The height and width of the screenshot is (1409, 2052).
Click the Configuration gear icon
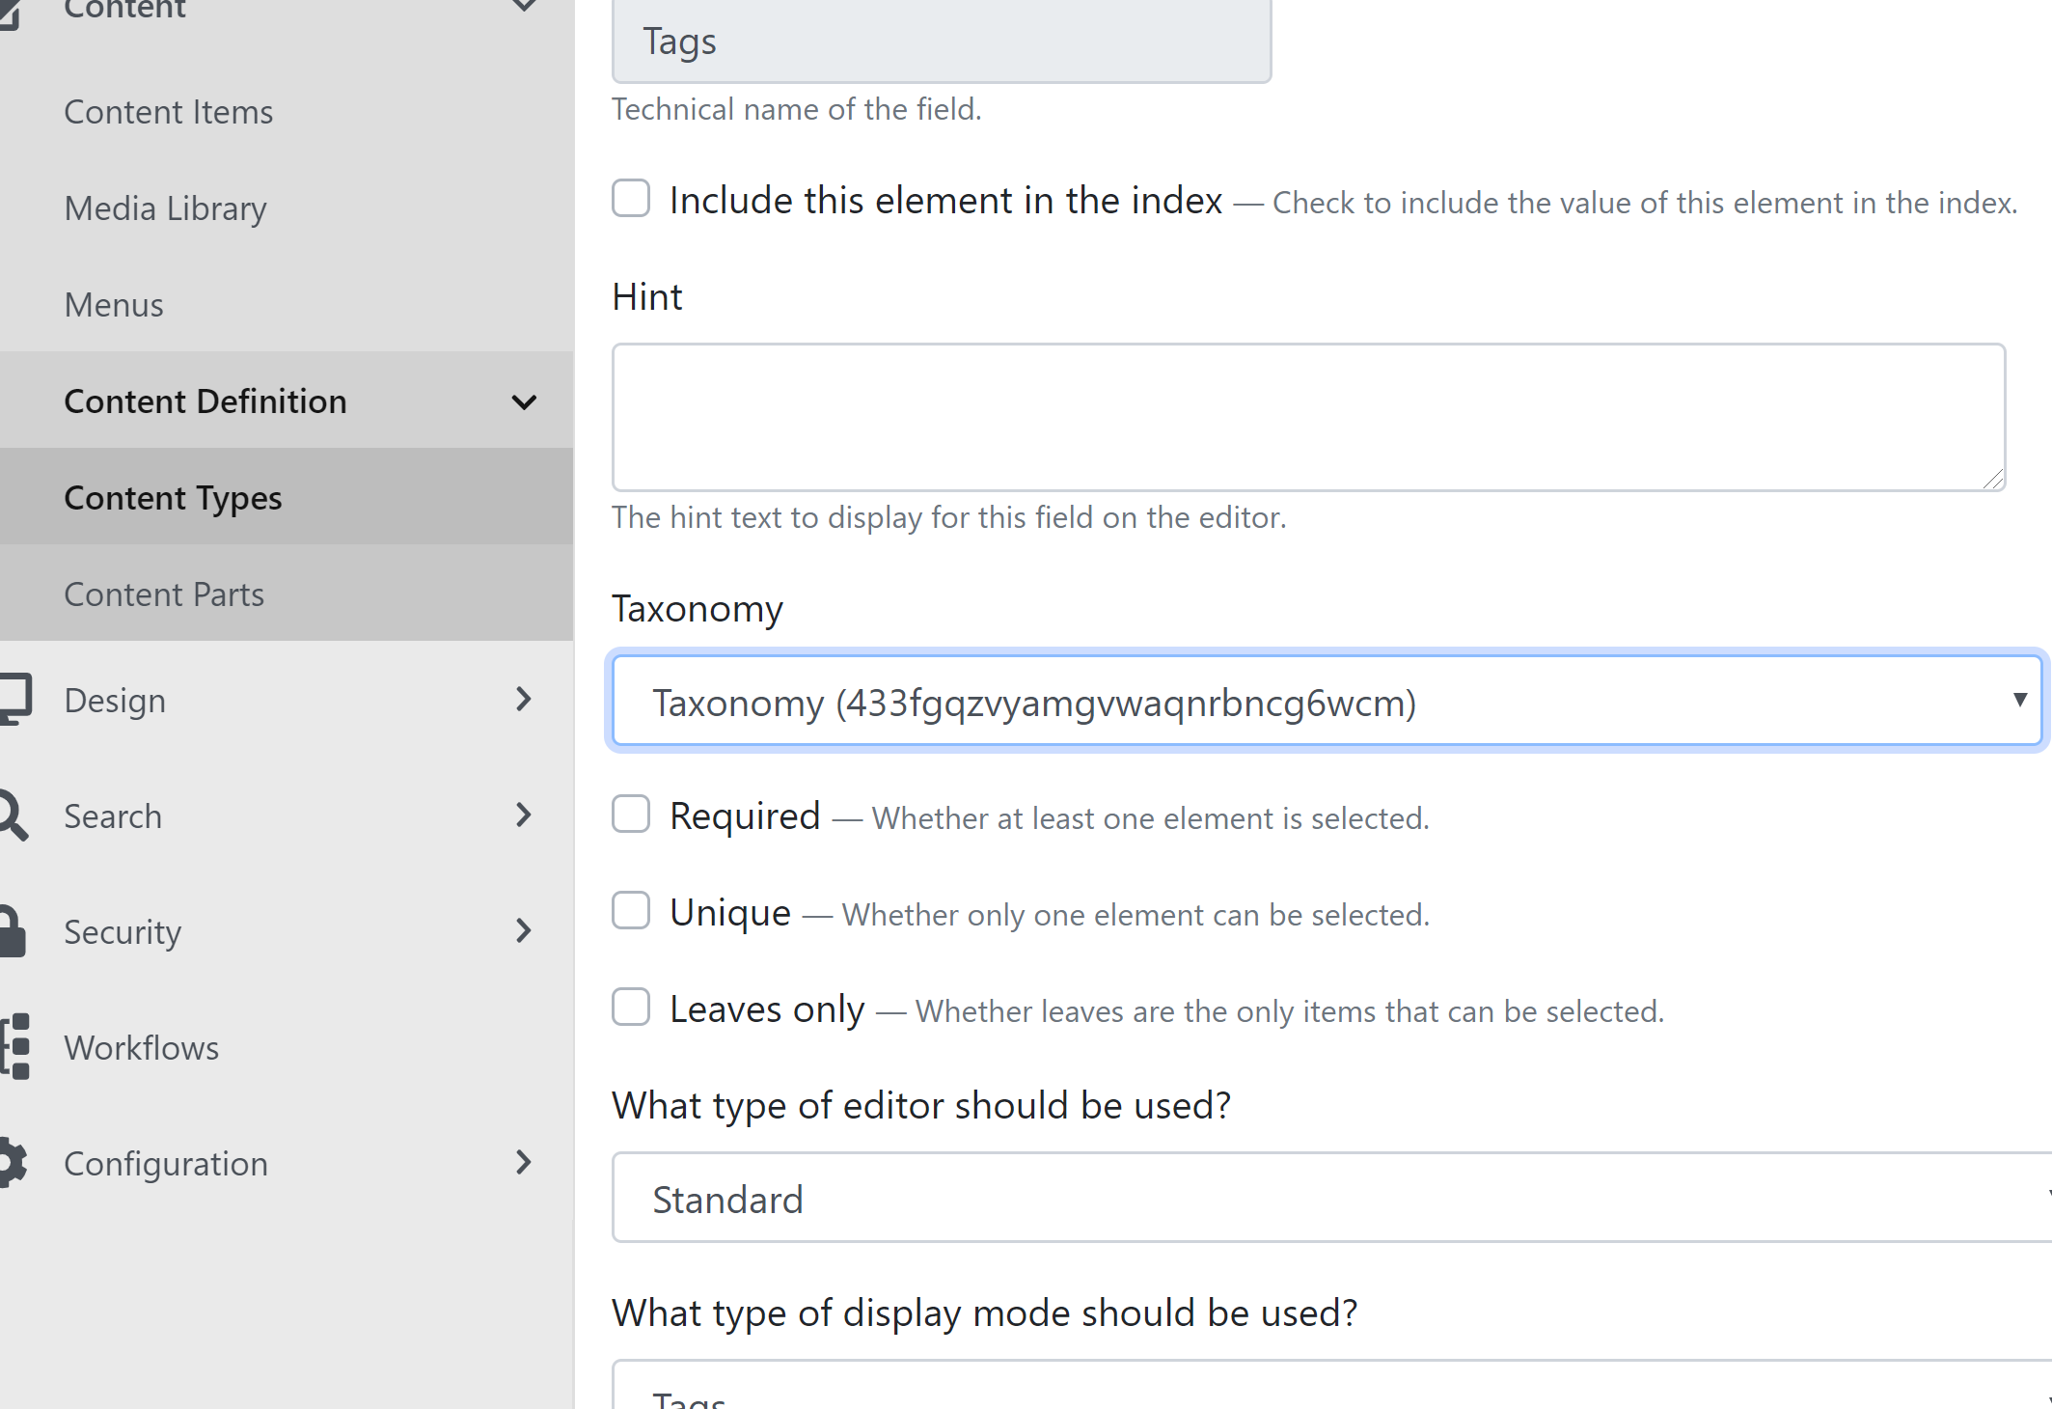14,1163
